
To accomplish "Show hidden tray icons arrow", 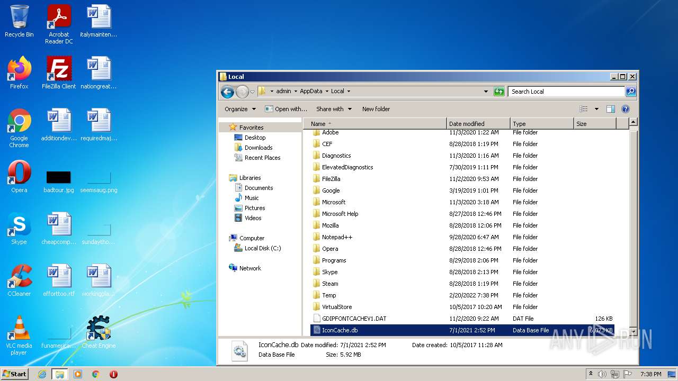I will (591, 374).
